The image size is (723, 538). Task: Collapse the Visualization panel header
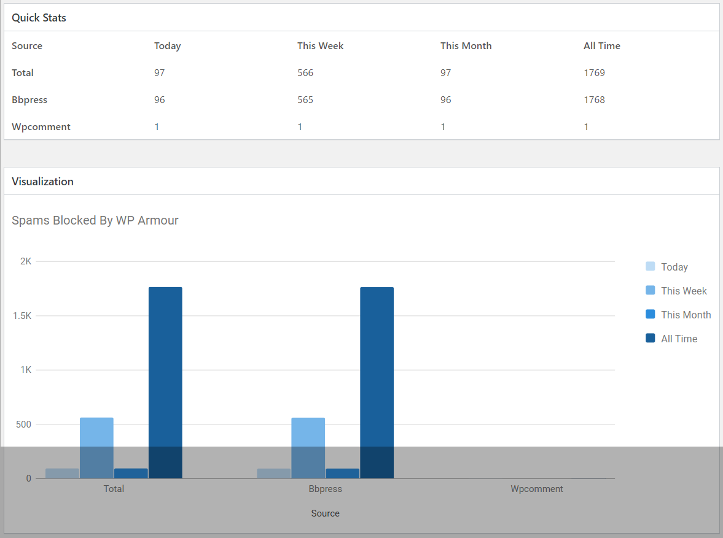42,182
